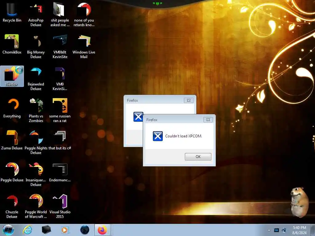315x236 pixels.
Task: Select the Big Money Deluxe shortcut
Action: (36, 47)
